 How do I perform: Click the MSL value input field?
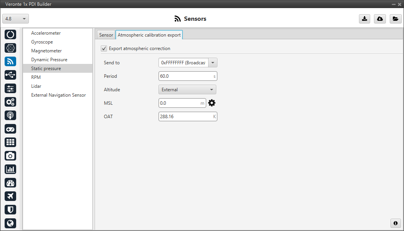(182, 103)
